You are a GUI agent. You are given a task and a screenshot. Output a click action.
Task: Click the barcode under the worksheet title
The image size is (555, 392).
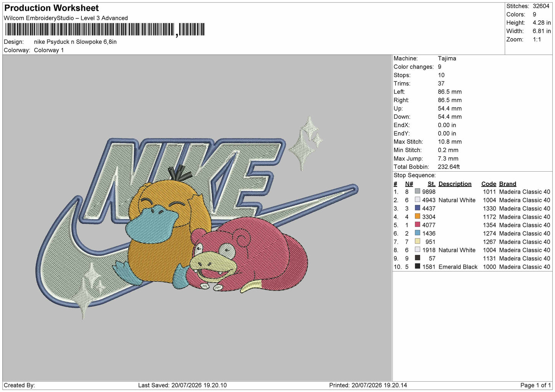click(105, 30)
